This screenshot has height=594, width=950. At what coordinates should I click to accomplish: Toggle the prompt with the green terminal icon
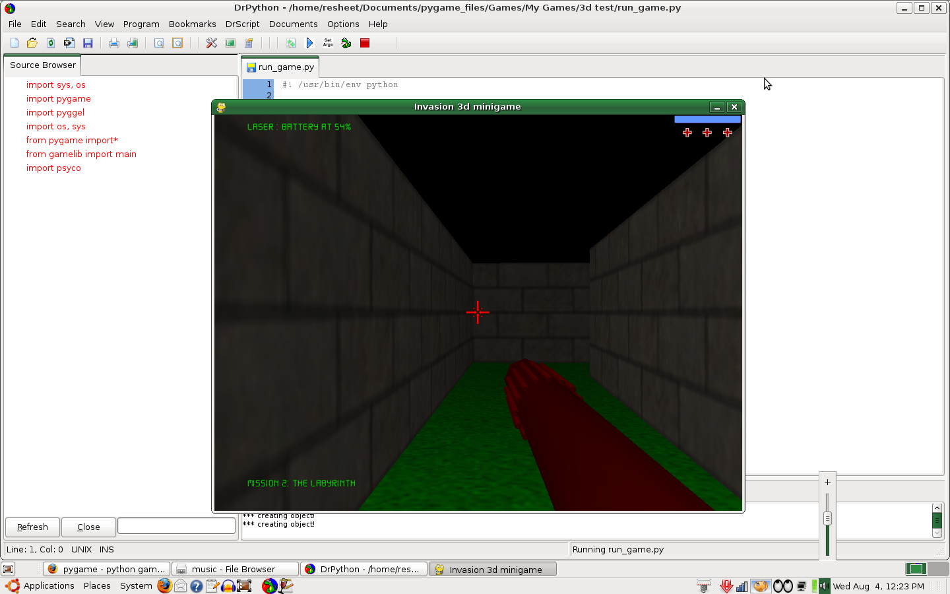tap(230, 43)
